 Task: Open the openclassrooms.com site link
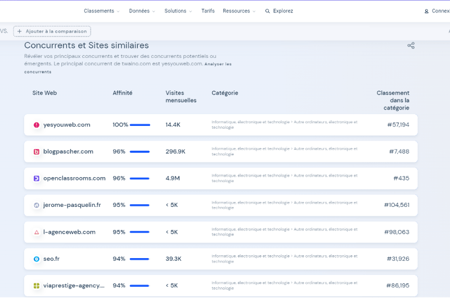click(x=74, y=178)
